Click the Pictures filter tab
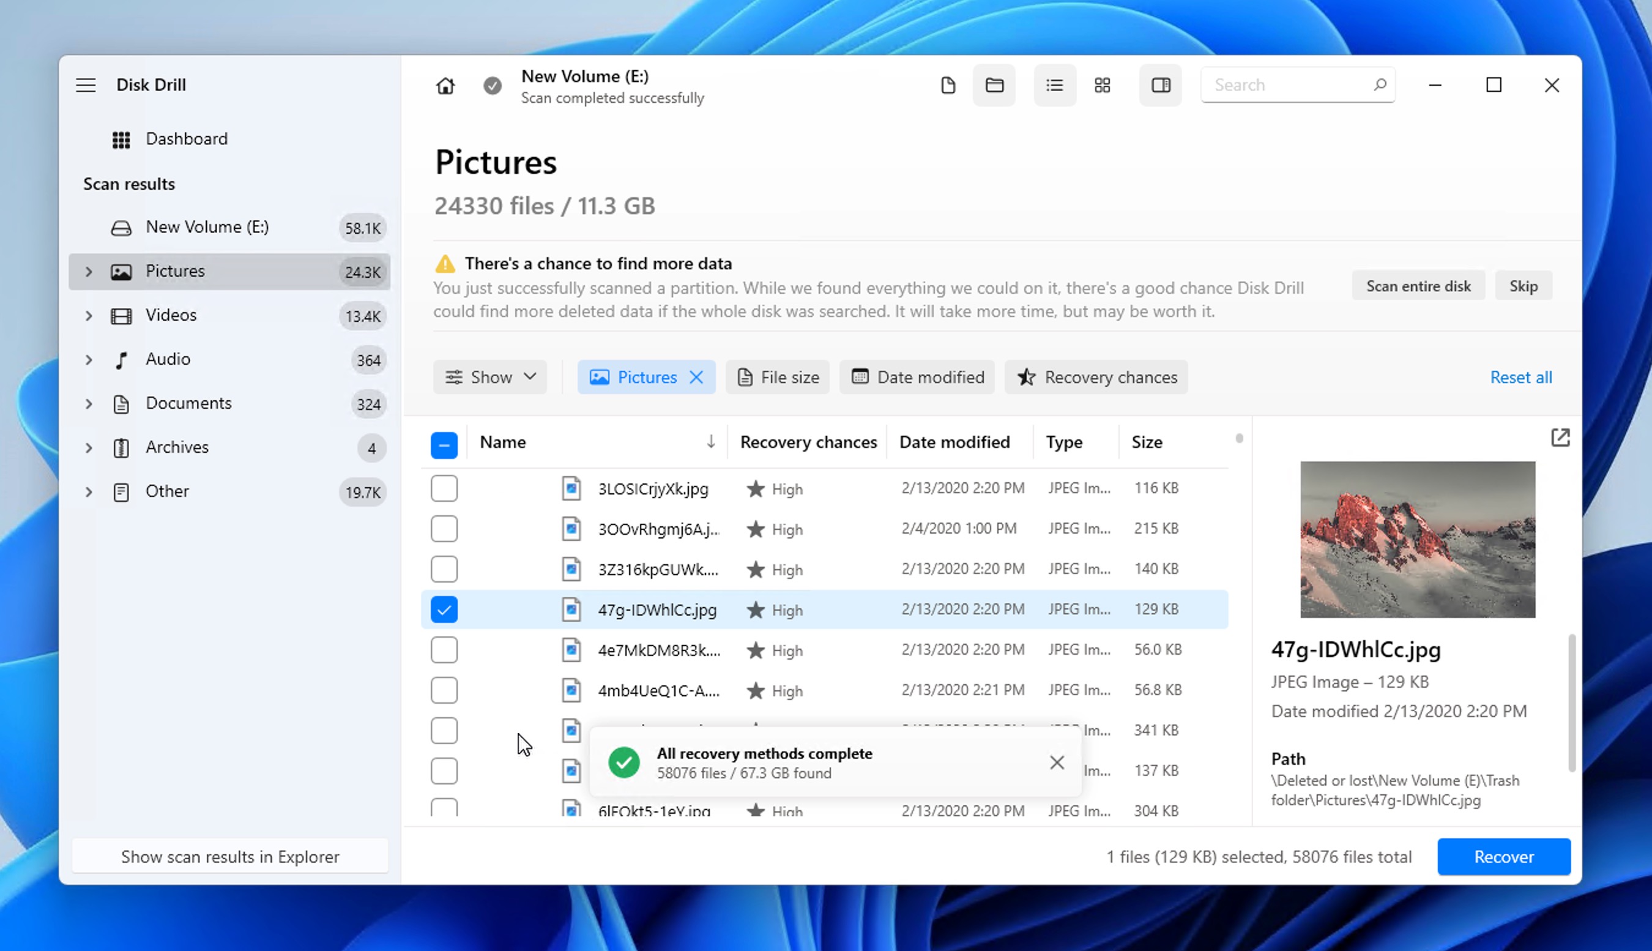Viewport: 1652px width, 951px height. [x=647, y=377]
